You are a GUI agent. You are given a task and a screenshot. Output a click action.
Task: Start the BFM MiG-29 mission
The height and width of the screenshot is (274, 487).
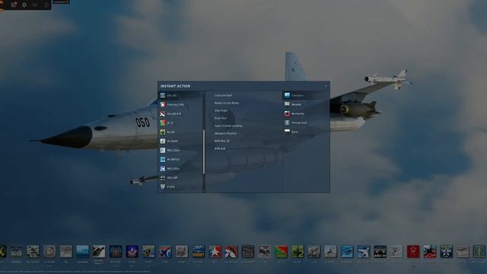click(222, 141)
